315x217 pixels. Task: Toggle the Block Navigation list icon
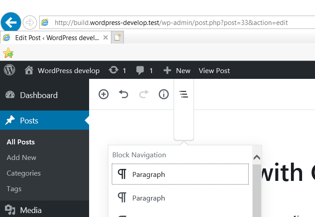tap(184, 94)
